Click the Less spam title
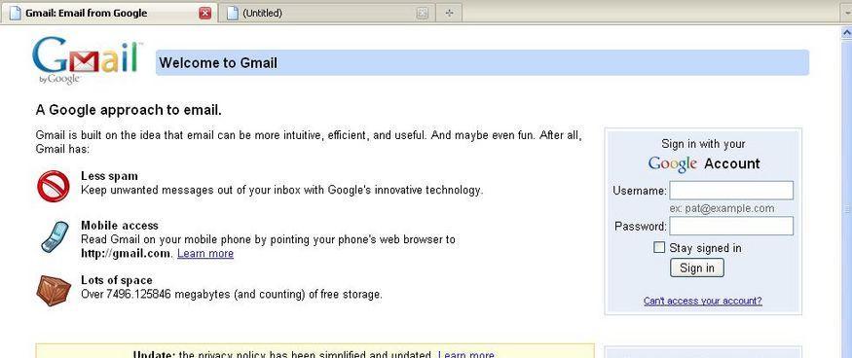Screen dimensions: 852x358 (x=109, y=176)
